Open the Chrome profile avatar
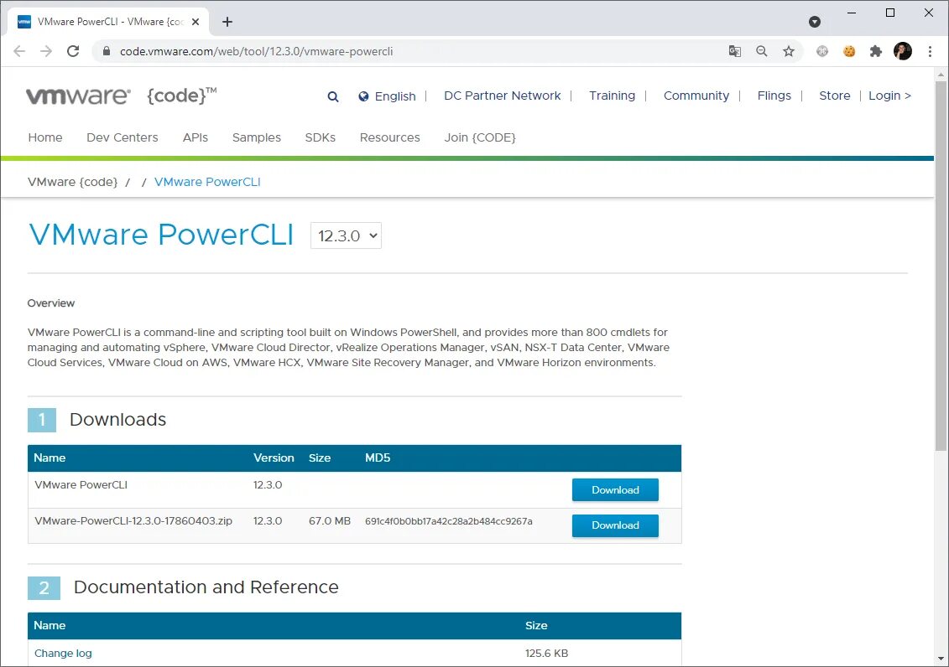This screenshot has width=949, height=667. pyautogui.click(x=902, y=51)
